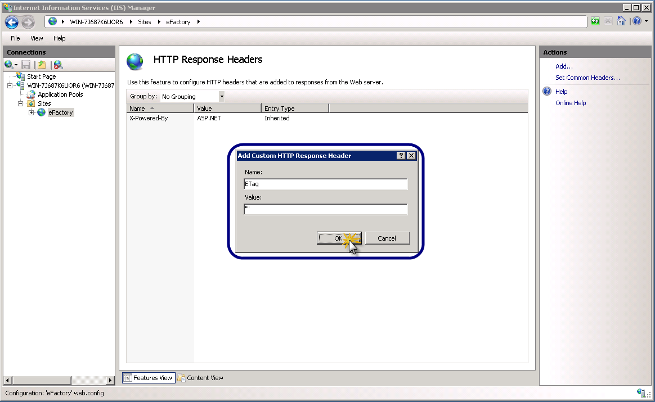Viewport: 655px width, 402px height.
Task: Click the Delete Connection icon
Action: click(x=58, y=65)
